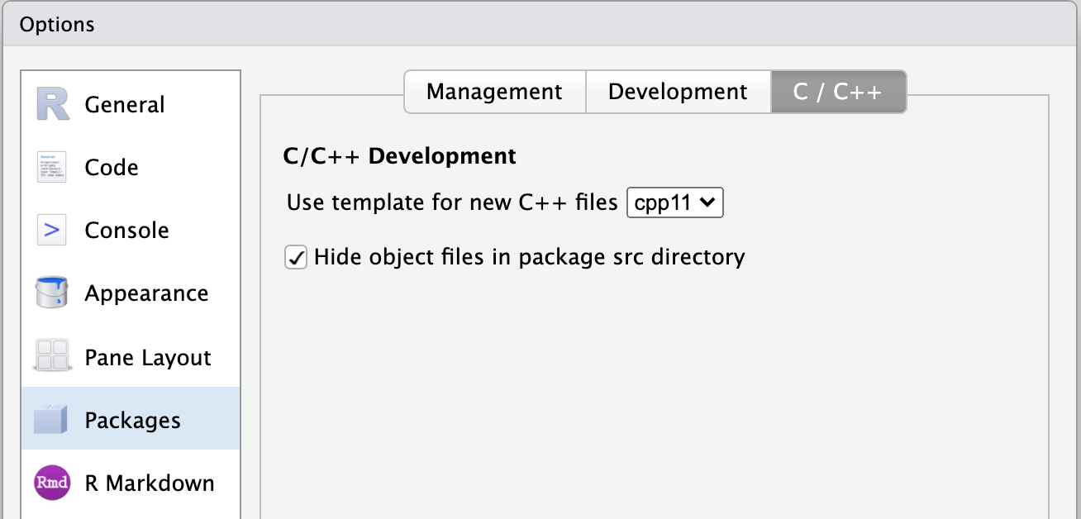
Task: Open R Markdown settings
Action: pos(149,483)
